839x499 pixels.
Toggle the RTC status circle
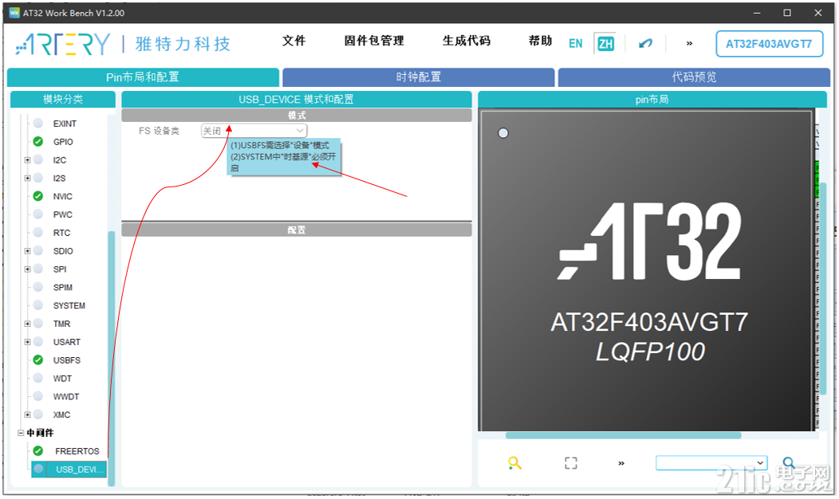(38, 232)
